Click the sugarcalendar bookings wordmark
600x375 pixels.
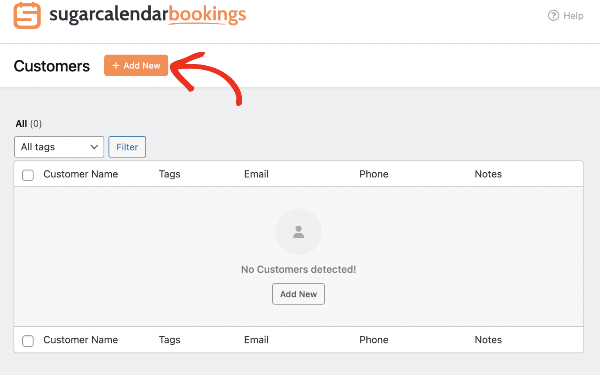[x=147, y=15]
